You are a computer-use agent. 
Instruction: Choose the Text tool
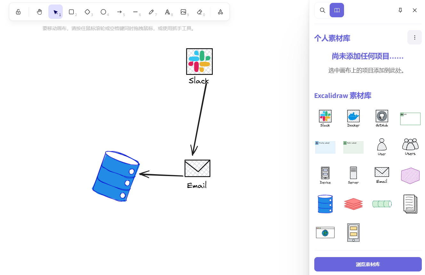coord(167,12)
